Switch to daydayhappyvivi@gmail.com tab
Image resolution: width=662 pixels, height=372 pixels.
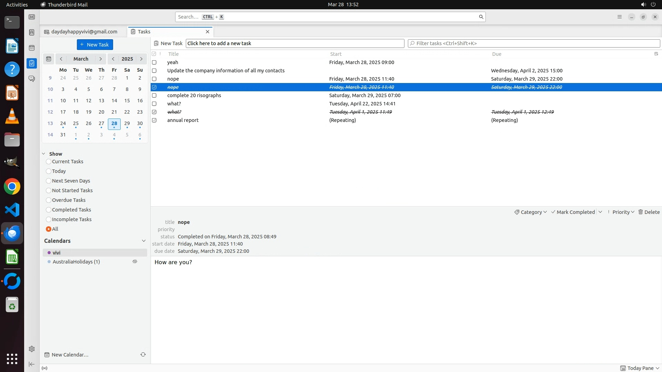tap(84, 32)
